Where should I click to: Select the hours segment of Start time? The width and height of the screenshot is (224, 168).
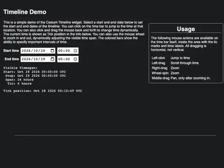coord(60,51)
